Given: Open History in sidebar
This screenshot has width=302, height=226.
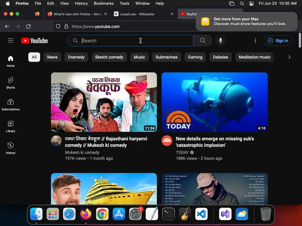Looking at the screenshot, I should point(11,148).
